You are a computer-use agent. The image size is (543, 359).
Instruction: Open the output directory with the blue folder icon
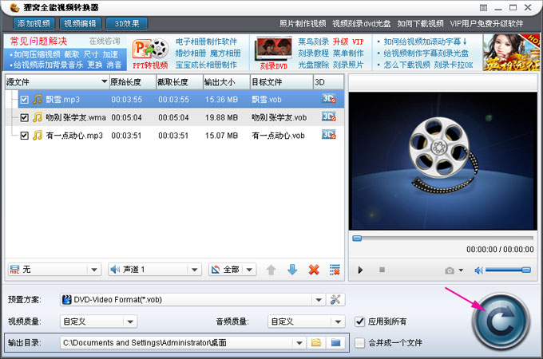335,343
